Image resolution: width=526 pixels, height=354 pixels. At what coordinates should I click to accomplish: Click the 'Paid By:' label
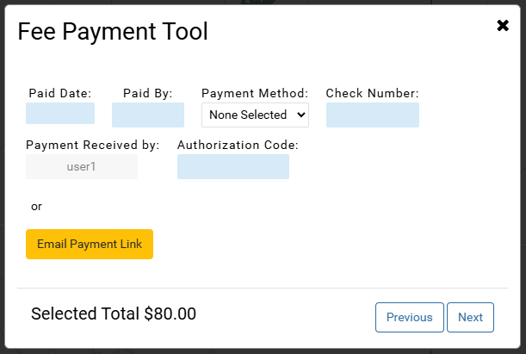click(x=148, y=93)
